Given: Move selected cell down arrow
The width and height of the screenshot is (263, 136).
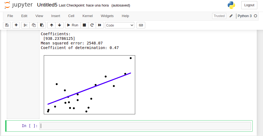Looking at the screenshot, I should [59, 25].
